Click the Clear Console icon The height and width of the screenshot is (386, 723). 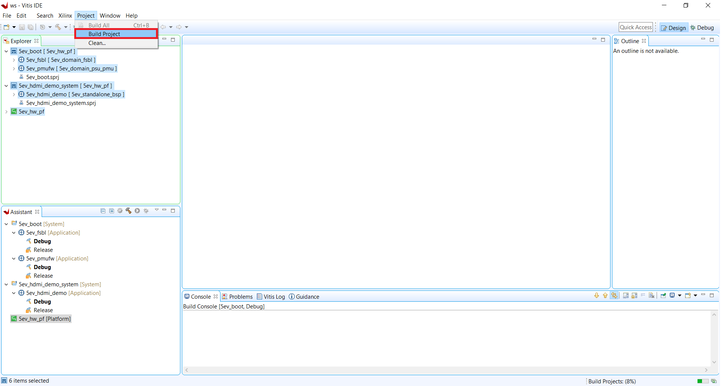coord(652,296)
